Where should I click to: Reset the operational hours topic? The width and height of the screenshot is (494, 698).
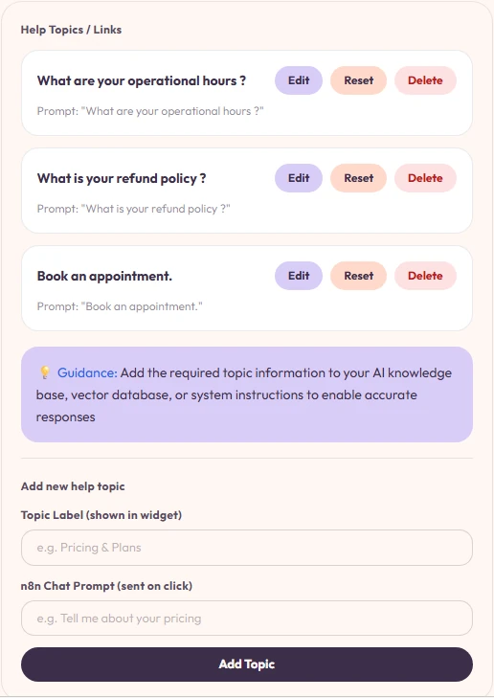click(358, 80)
